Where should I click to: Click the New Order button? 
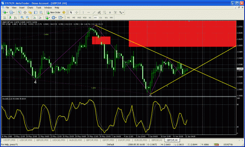[x=53, y=13]
